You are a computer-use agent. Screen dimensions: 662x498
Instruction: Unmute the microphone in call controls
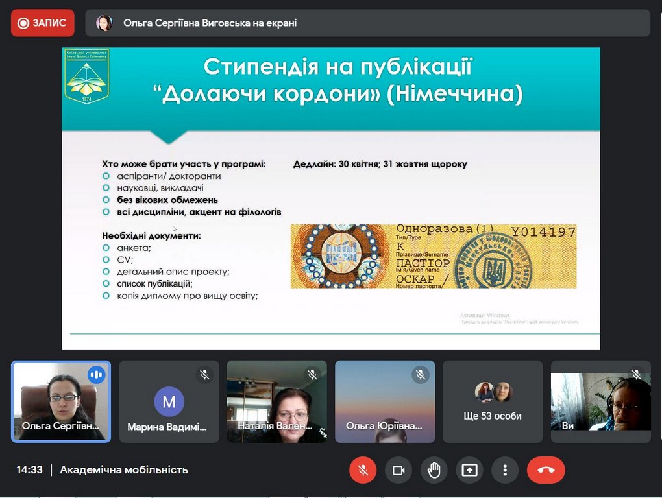363,470
